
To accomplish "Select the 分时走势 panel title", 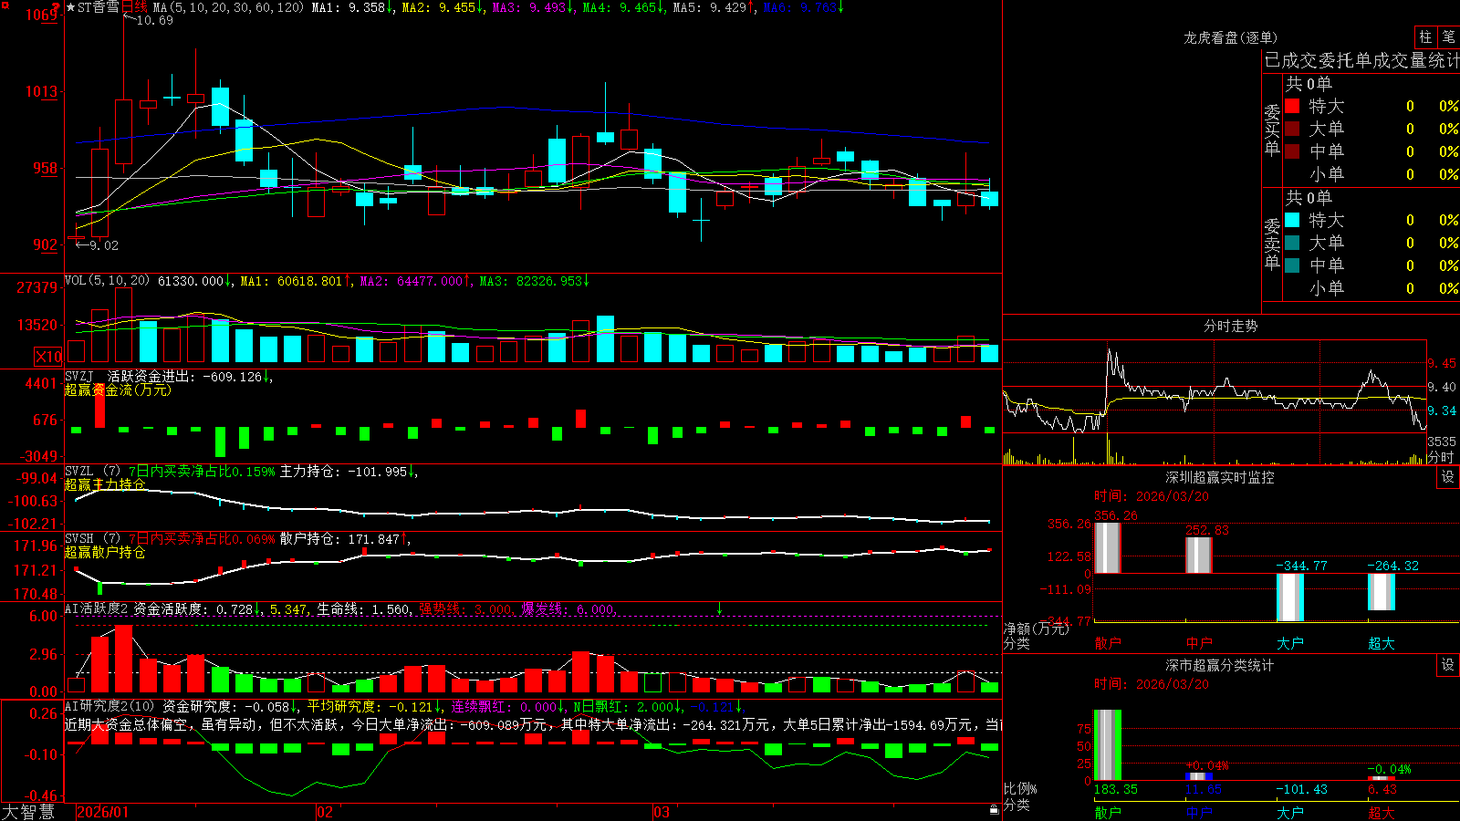I will coord(1230,326).
